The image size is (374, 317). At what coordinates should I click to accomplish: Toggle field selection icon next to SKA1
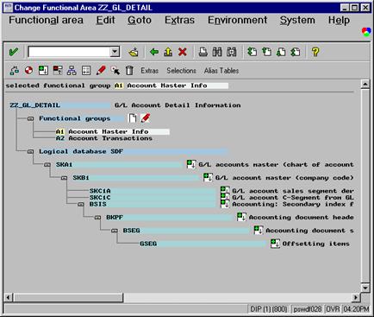pyautogui.click(x=191, y=164)
